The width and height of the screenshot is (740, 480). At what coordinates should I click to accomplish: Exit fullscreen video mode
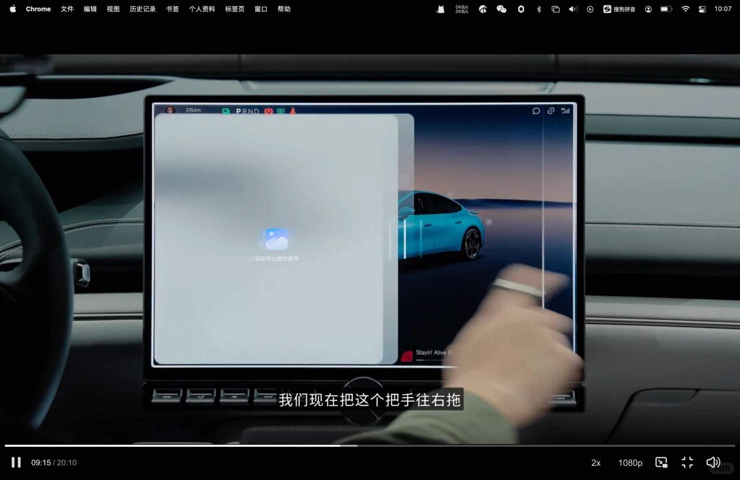point(687,462)
